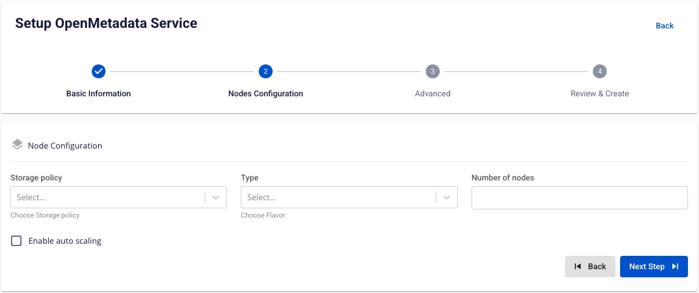
Task: Go to step 4 Review & Create circle
Action: (600, 71)
